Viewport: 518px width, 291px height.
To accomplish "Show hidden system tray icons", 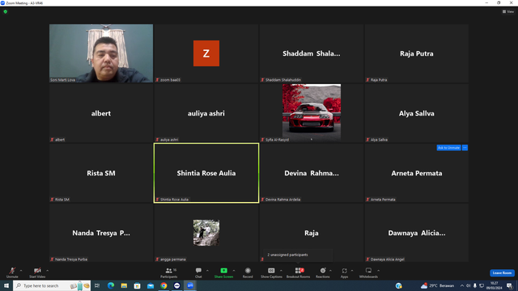I will point(462,285).
